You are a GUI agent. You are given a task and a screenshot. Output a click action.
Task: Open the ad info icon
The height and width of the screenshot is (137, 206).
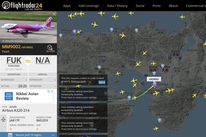pyautogui.click(x=48, y=91)
